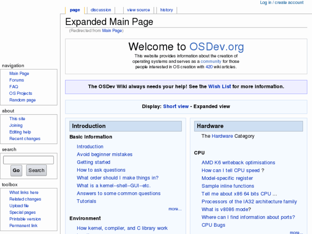Expand Basic Information with more... link
This screenshot has height=234, width=312.
click(x=175, y=209)
